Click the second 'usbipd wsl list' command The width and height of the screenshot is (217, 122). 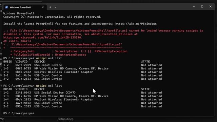pyautogui.click(x=49, y=86)
